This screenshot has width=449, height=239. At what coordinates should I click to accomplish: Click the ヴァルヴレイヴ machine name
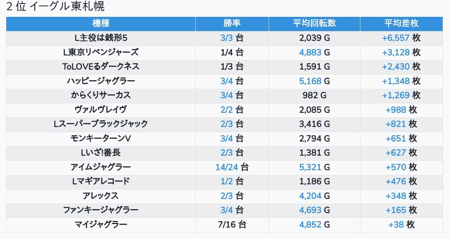point(101,110)
